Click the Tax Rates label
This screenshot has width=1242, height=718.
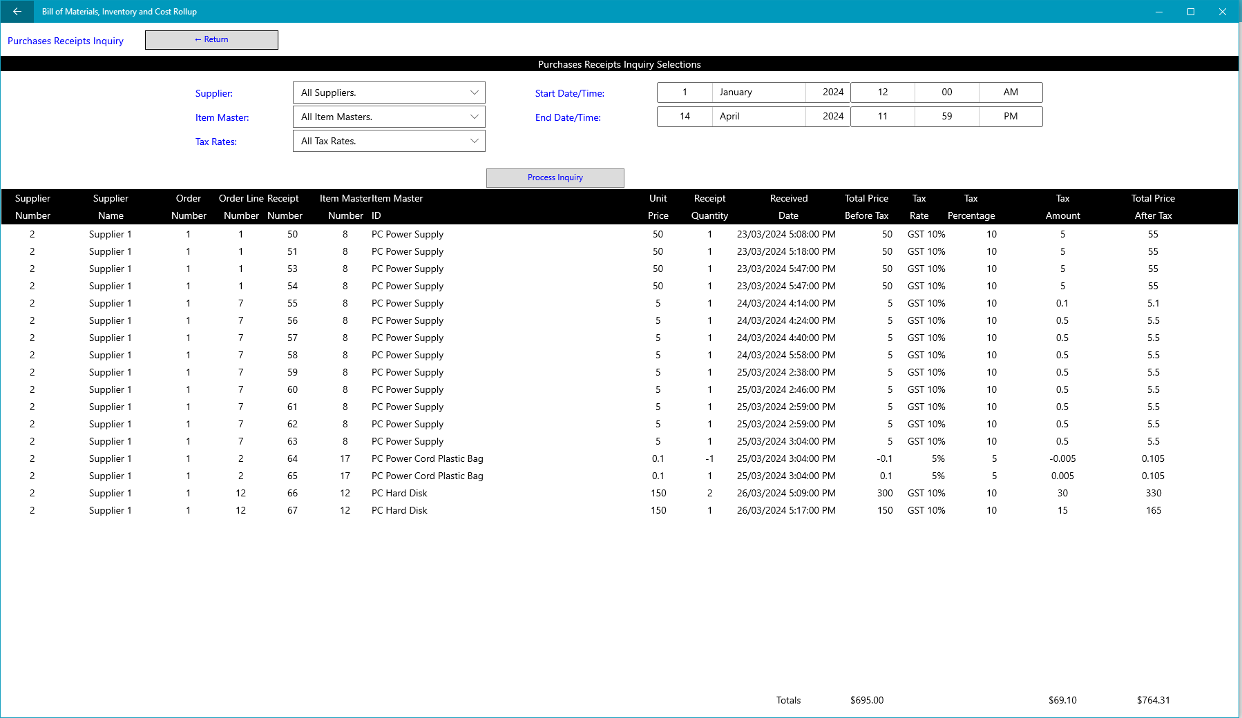(x=216, y=142)
